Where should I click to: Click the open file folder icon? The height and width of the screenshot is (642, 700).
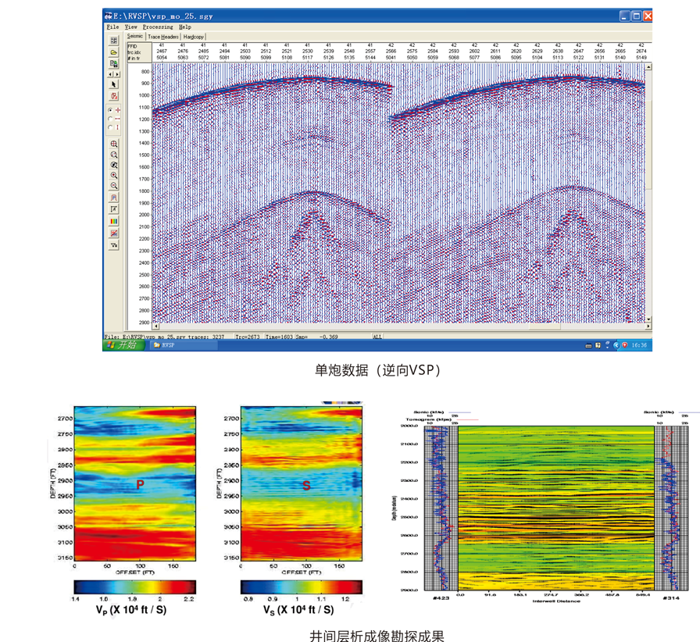(114, 52)
